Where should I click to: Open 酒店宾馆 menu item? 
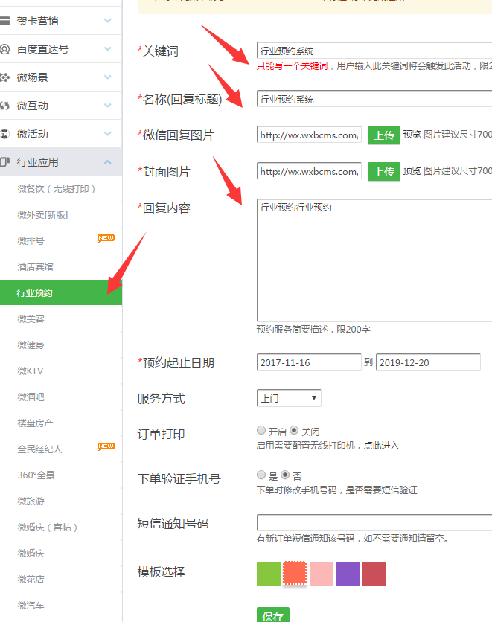[35, 267]
